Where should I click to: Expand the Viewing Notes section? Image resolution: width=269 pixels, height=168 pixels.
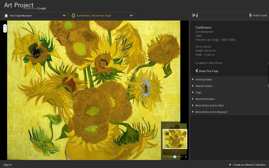tap(203, 80)
